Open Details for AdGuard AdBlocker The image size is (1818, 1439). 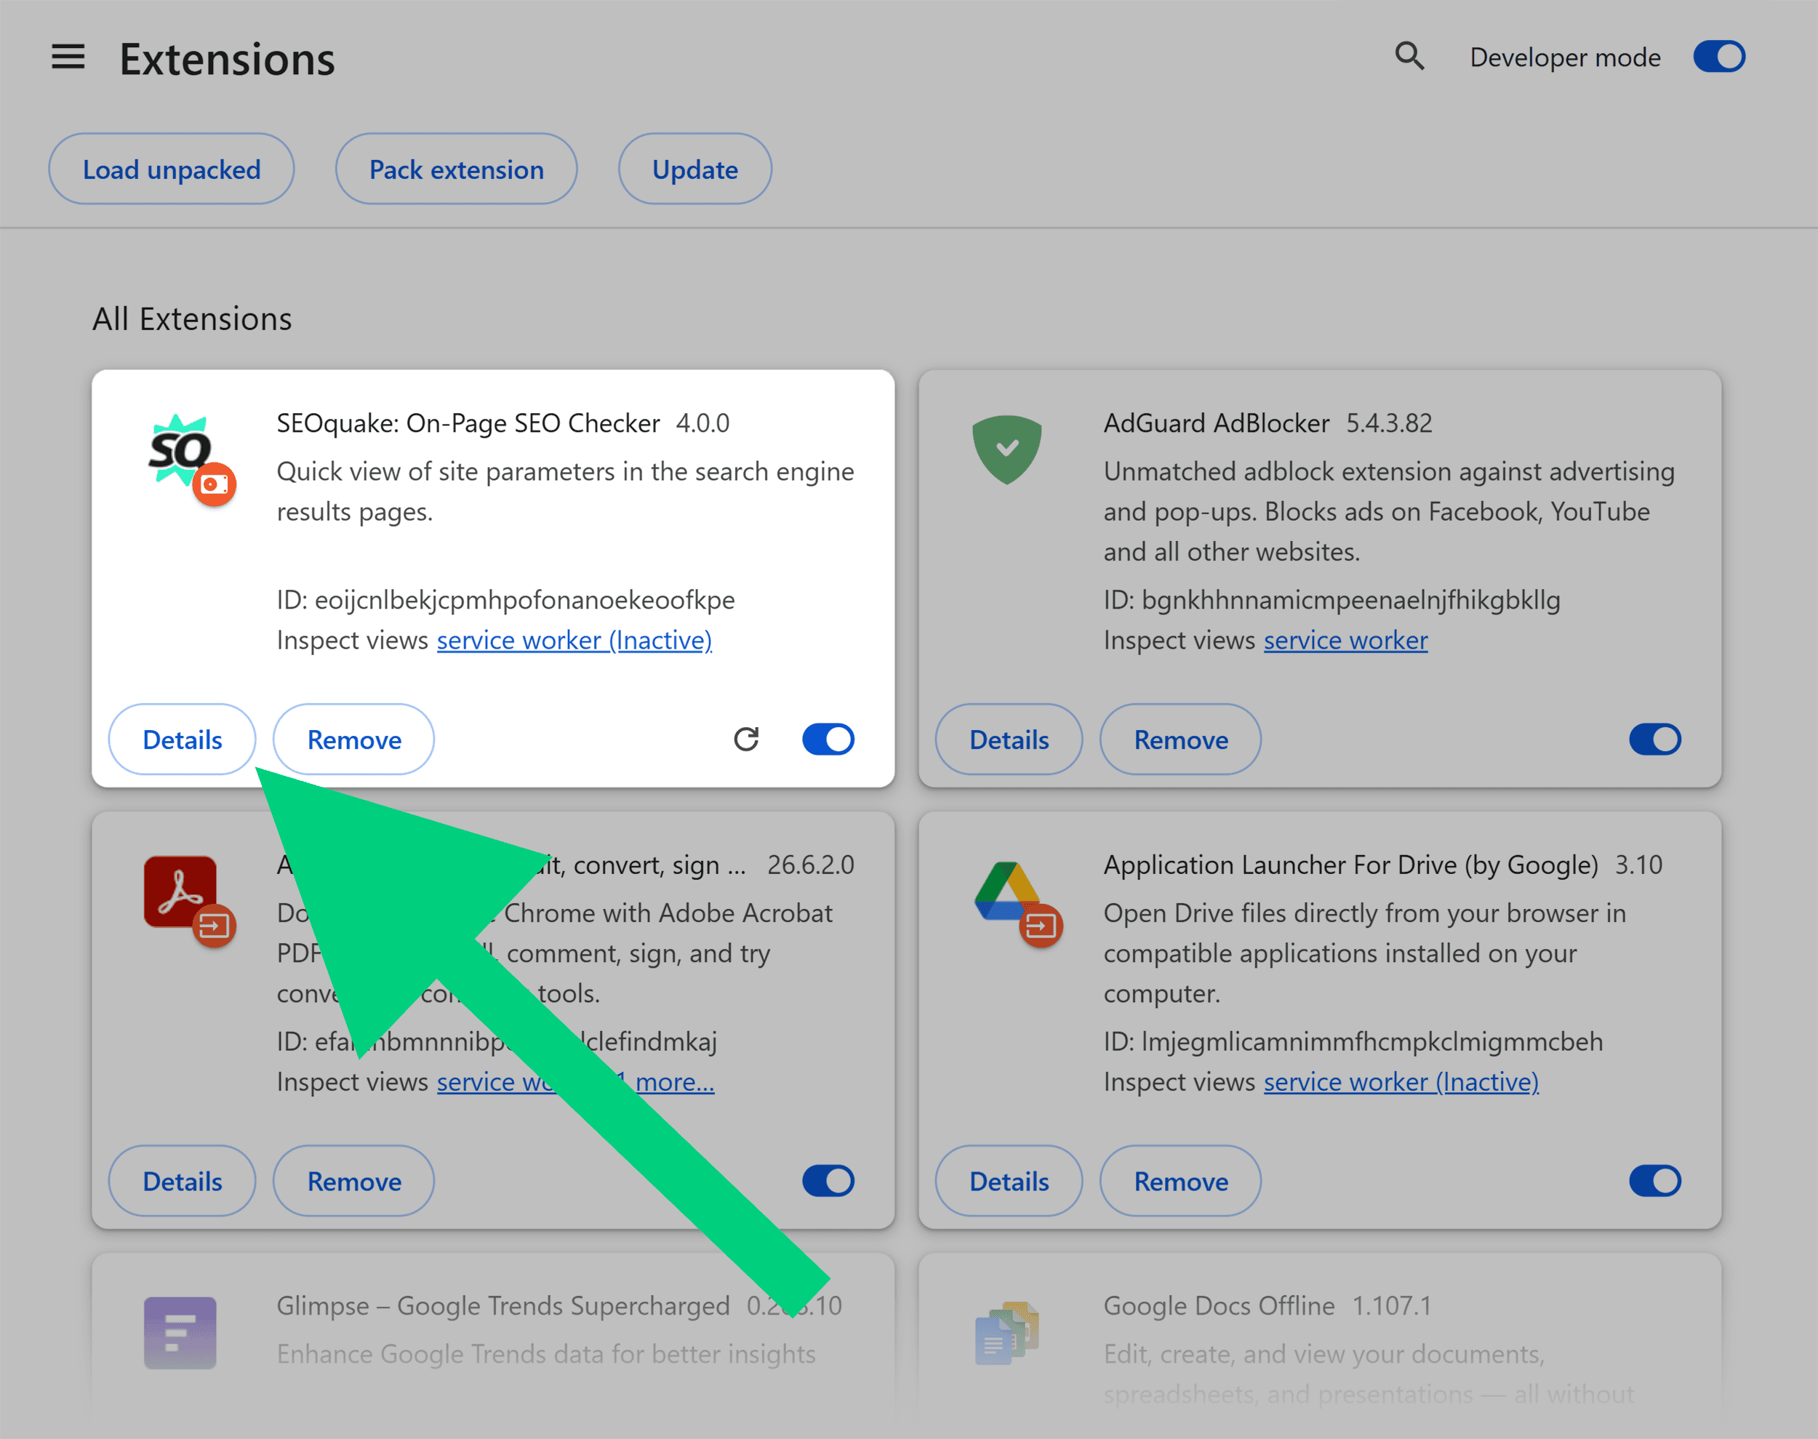[x=1009, y=739]
